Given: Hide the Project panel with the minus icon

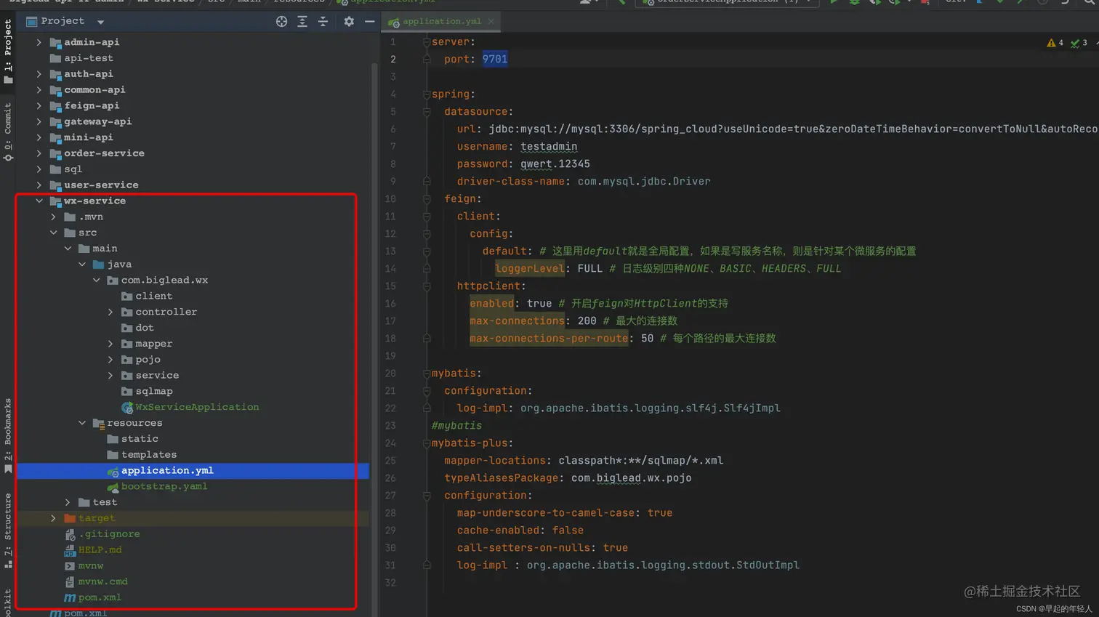Looking at the screenshot, I should pyautogui.click(x=369, y=22).
